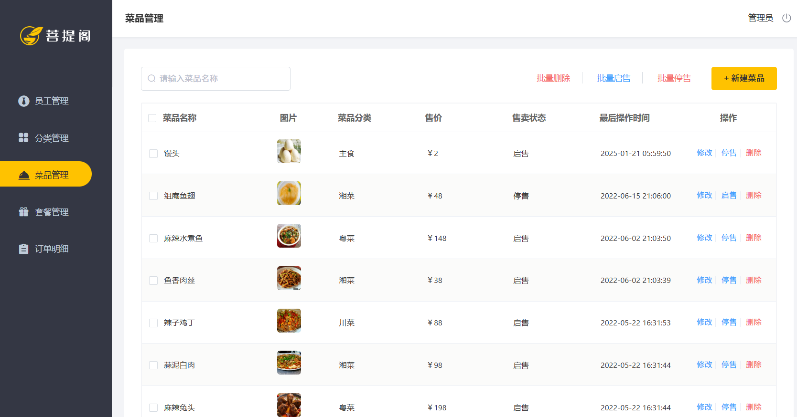Click the power logout icon
Screen dimensions: 797x417
click(x=786, y=18)
